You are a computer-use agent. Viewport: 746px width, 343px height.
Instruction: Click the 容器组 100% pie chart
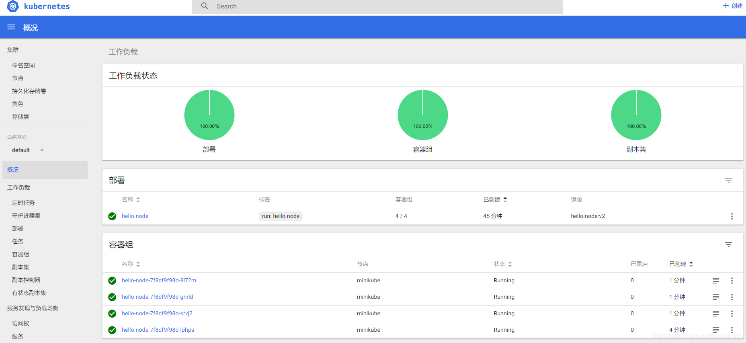[423, 115]
